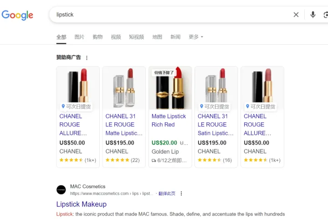Select the 全部 tab

(61, 37)
